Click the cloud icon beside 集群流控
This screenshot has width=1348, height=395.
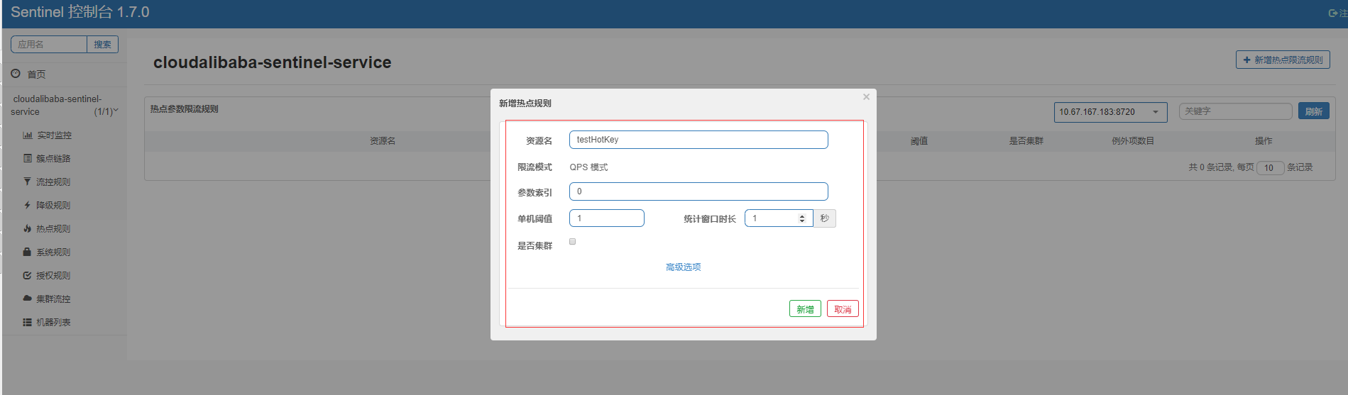28,299
